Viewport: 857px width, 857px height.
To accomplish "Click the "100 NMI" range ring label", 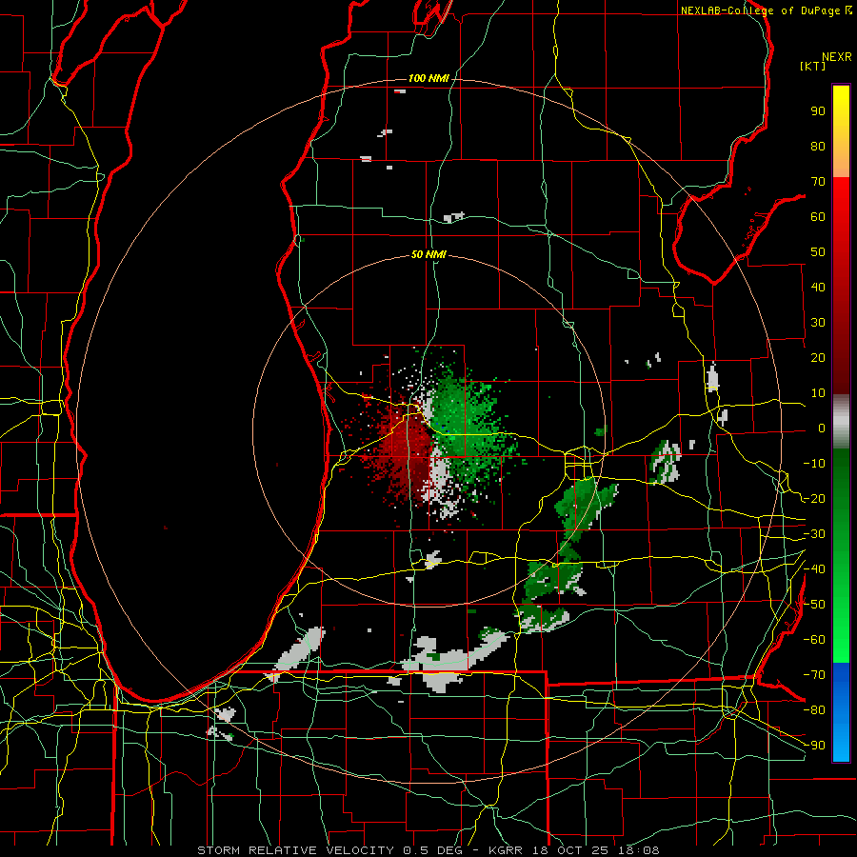I will (x=428, y=78).
